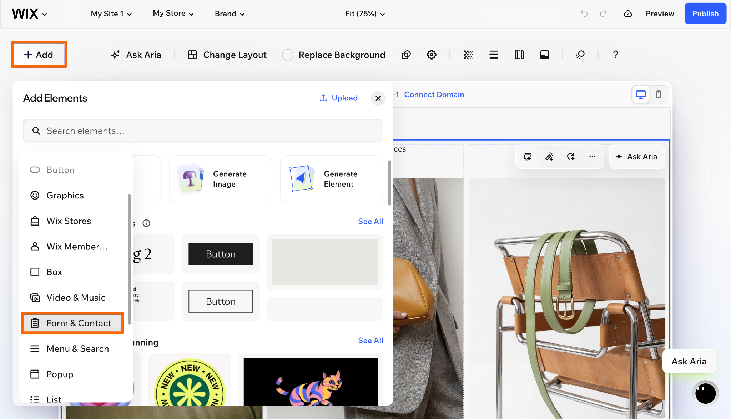Toggle the Replace Background circle
The image size is (731, 419).
click(287, 55)
